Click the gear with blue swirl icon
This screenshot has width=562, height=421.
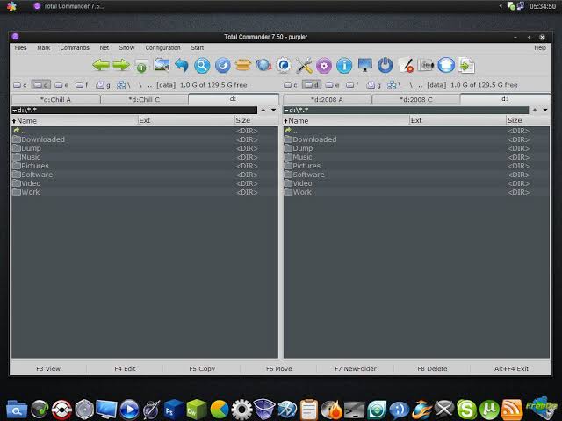[x=284, y=66]
